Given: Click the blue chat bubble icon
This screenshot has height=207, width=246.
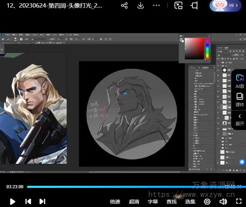Looking at the screenshot, I should click(242, 162).
